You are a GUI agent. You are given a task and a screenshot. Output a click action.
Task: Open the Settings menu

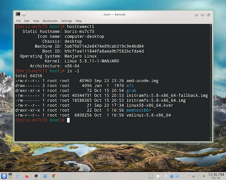67,21
